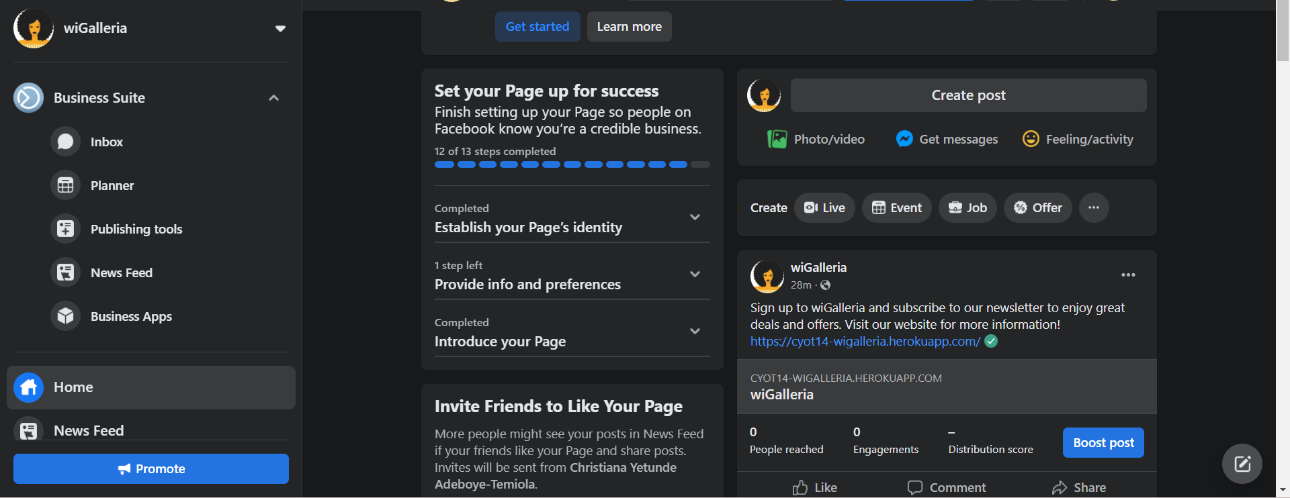Select Home in the left menu
This screenshot has width=1290, height=498.
point(151,387)
